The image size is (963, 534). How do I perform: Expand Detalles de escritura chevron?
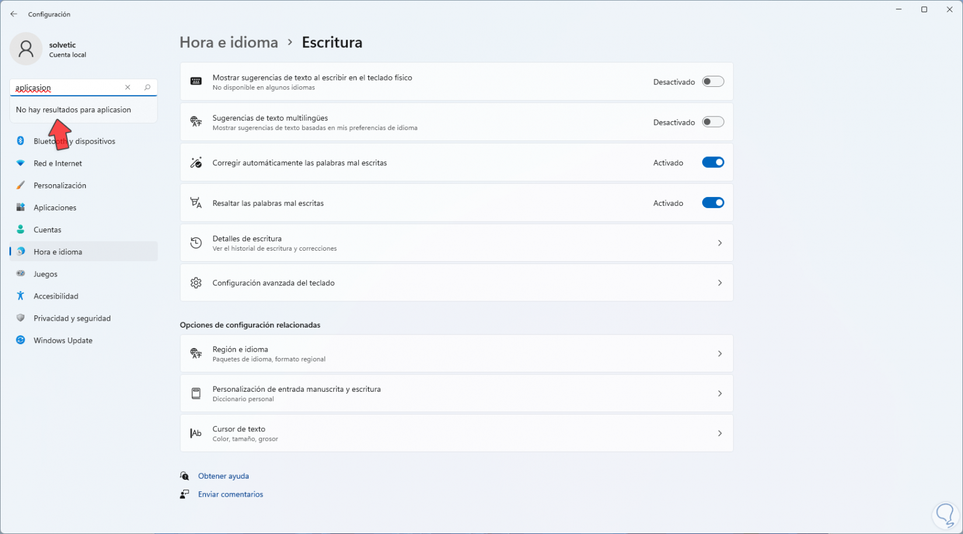point(720,243)
